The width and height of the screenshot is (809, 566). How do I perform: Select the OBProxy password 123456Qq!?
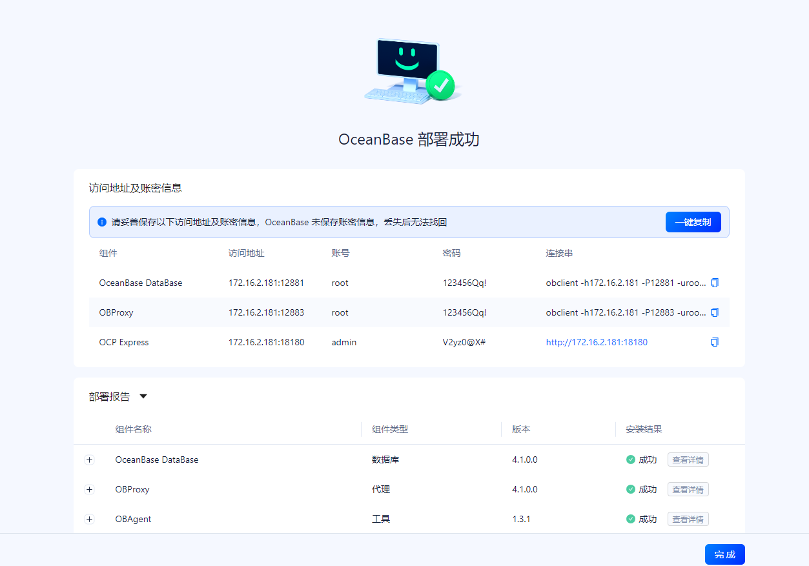tap(464, 312)
